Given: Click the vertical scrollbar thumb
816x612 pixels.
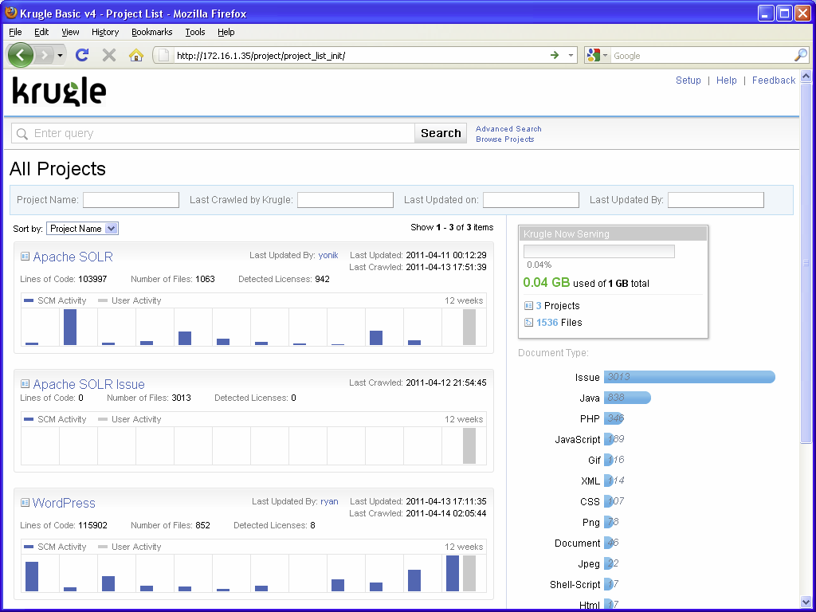Looking at the screenshot, I should click(806, 263).
